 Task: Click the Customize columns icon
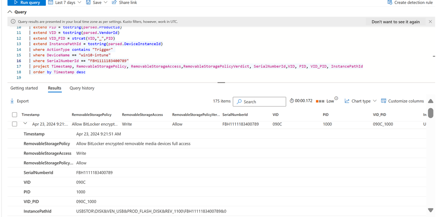[x=384, y=101]
